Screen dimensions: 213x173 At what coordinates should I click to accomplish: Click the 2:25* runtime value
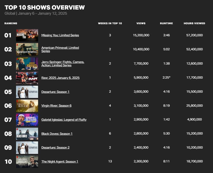[167, 77]
